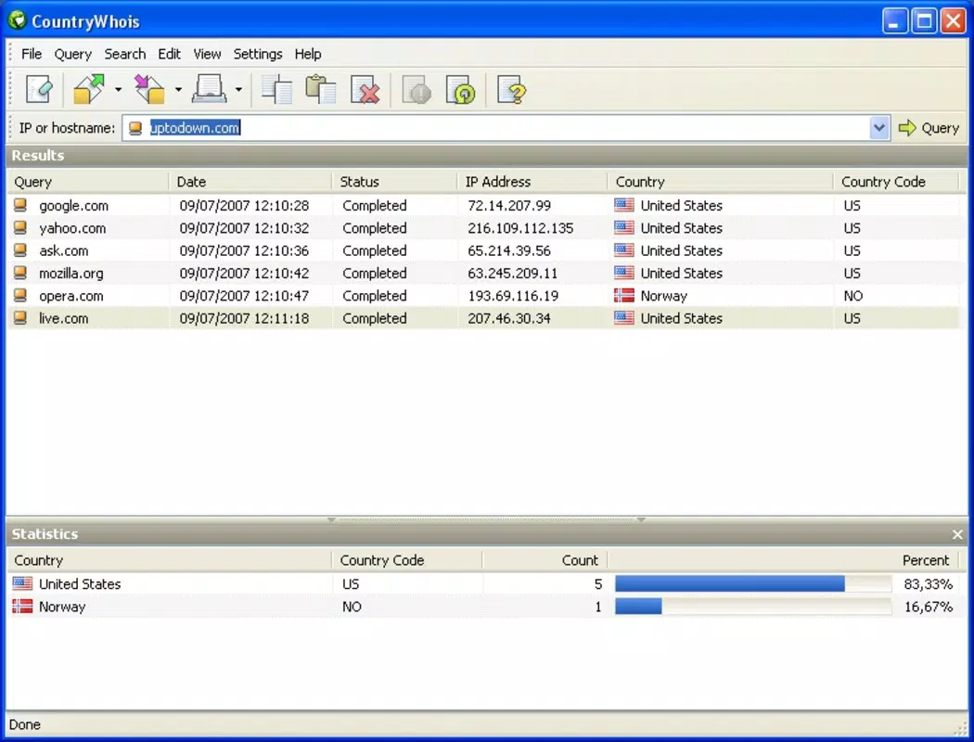Sort results by IP Address column header
Screen dimensions: 974x742
click(x=532, y=182)
